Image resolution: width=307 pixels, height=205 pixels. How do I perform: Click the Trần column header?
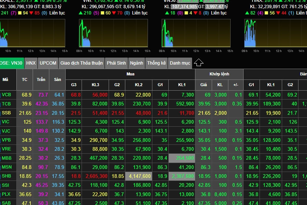(41, 79)
